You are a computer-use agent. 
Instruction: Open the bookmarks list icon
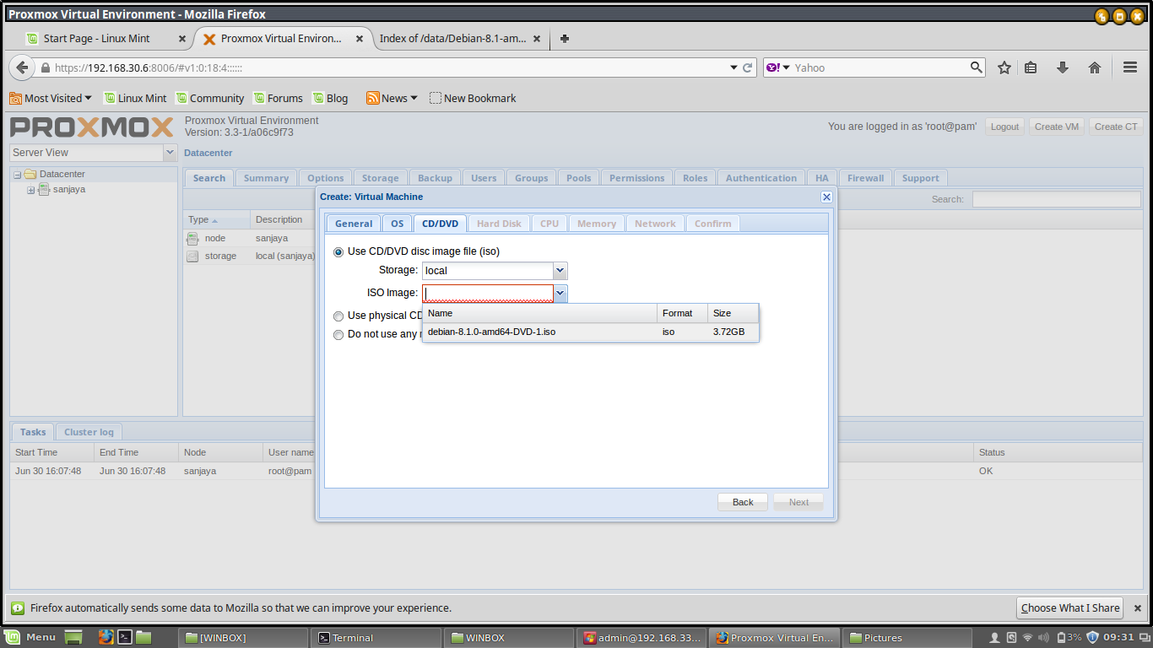pos(1031,67)
